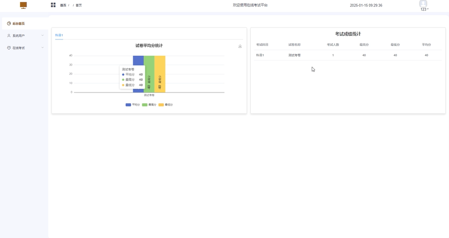Click the 试卷名称 column header
449x238 pixels.
coord(294,45)
